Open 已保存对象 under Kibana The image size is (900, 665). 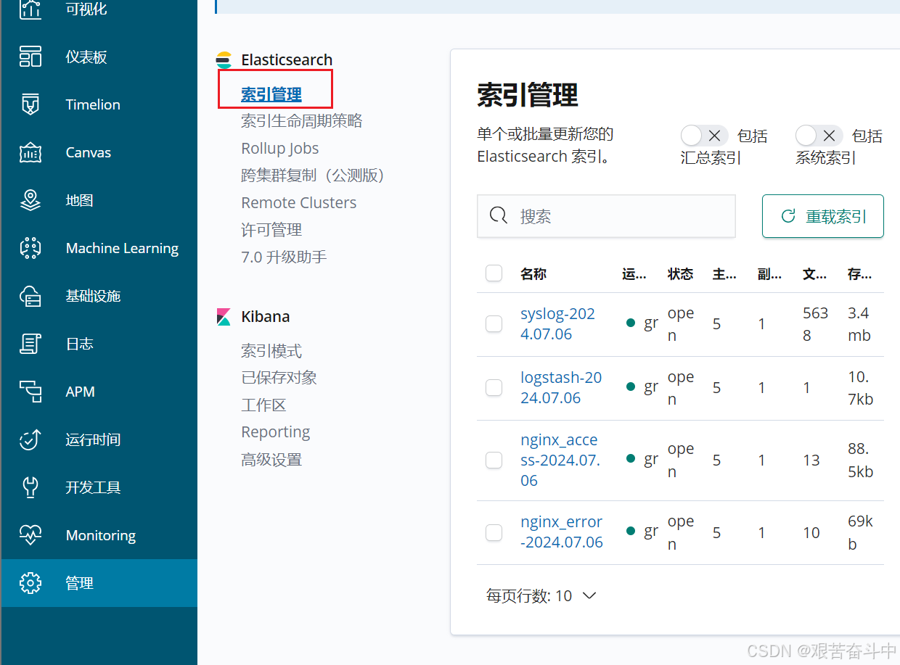point(279,378)
